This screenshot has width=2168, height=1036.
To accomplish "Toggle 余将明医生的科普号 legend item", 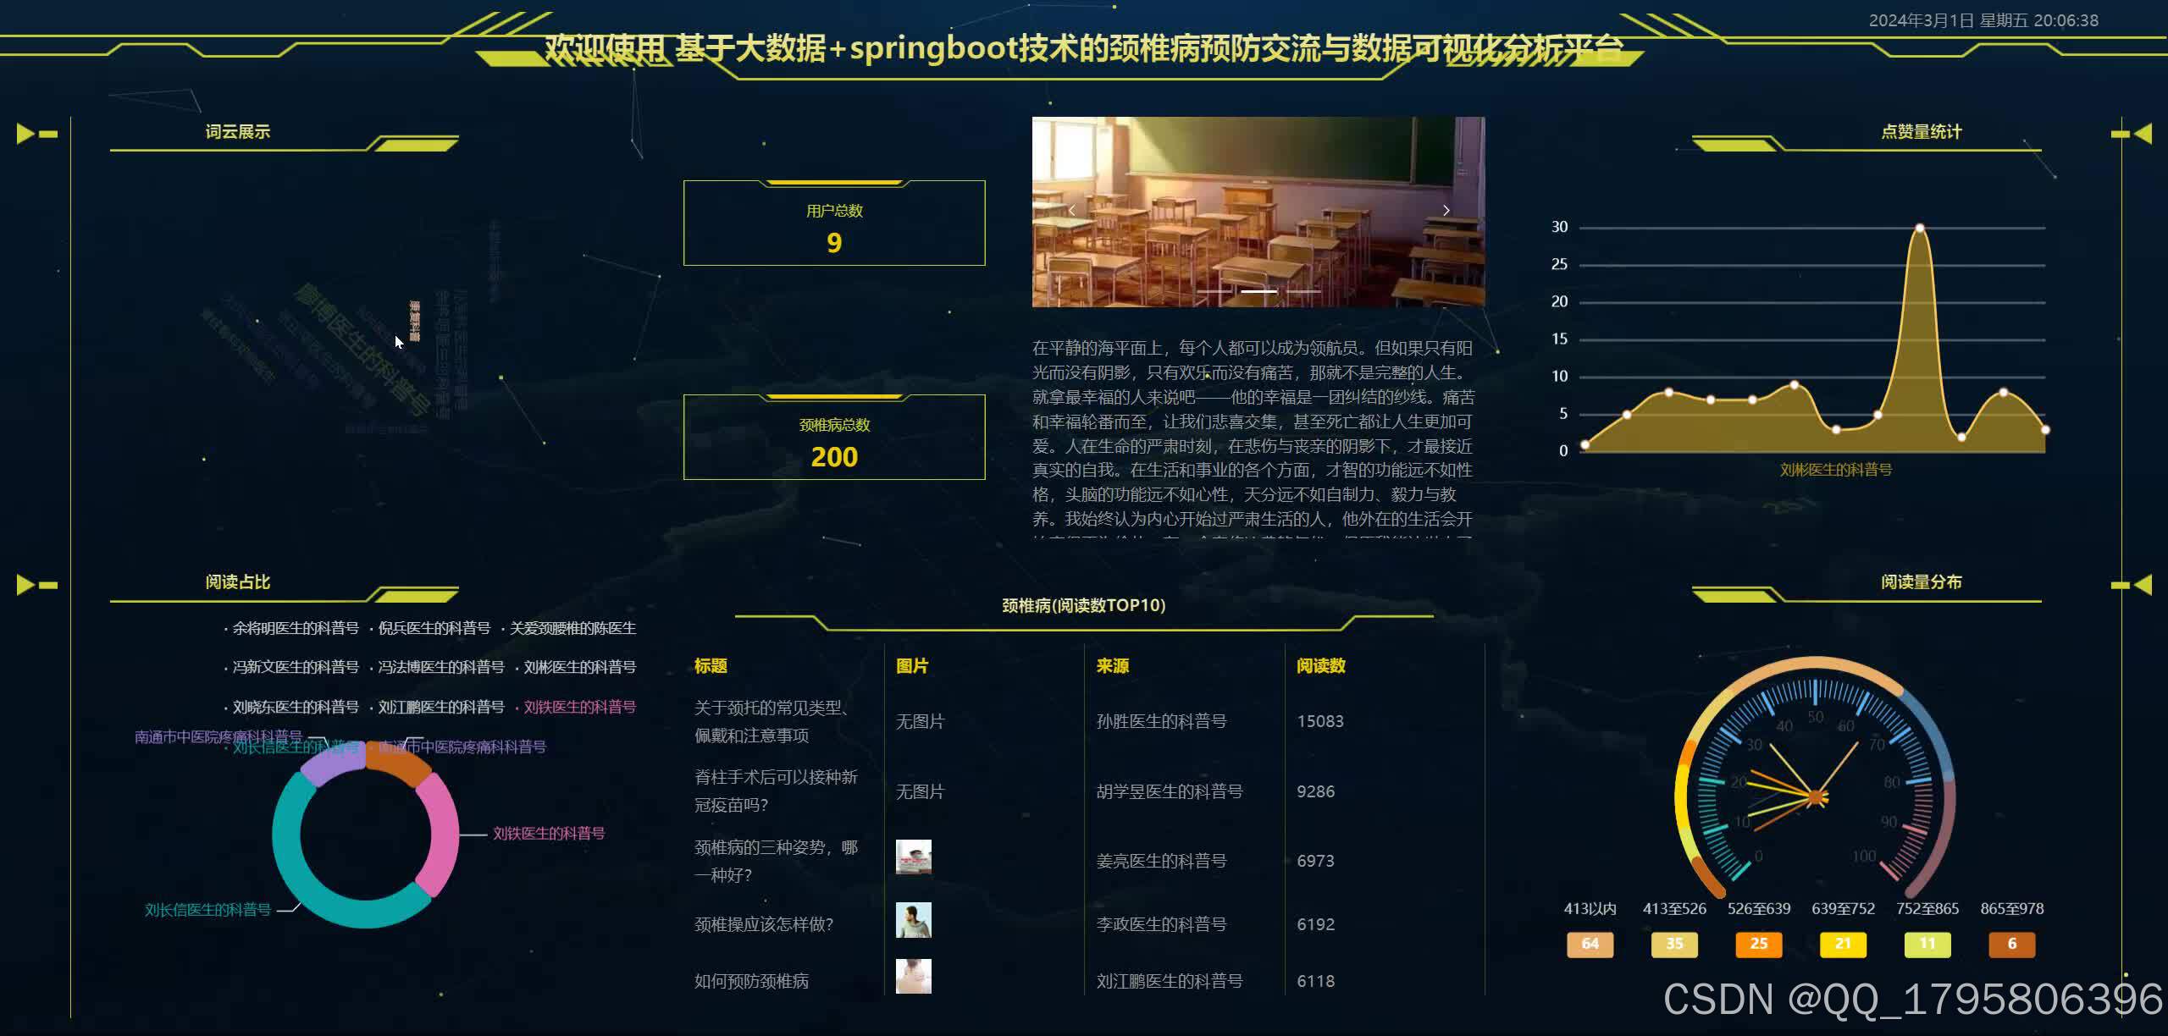I will click(x=295, y=628).
